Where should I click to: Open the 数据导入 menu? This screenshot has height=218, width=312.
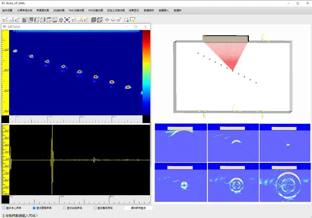coord(164,10)
